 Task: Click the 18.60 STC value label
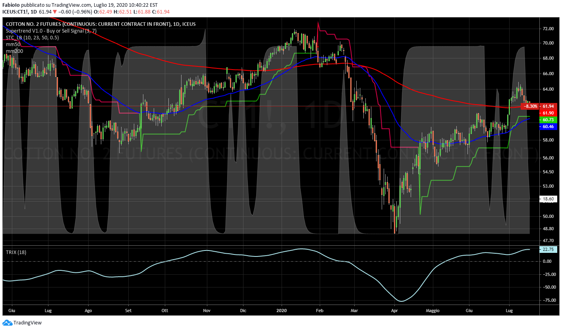point(548,199)
